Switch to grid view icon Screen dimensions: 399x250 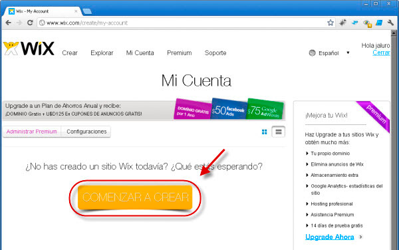265,132
